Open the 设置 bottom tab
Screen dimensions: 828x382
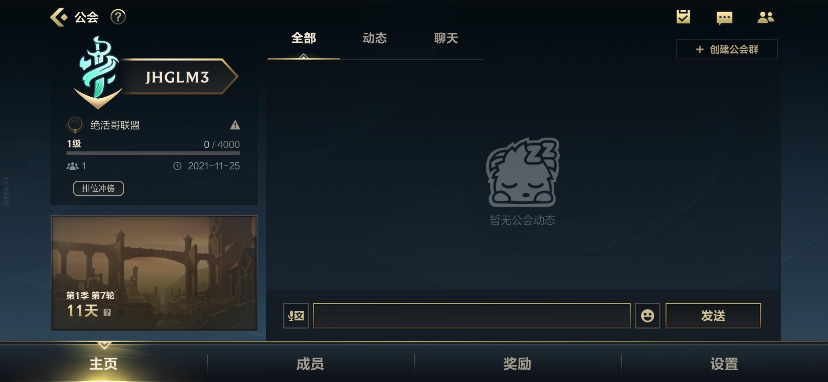tap(724, 364)
